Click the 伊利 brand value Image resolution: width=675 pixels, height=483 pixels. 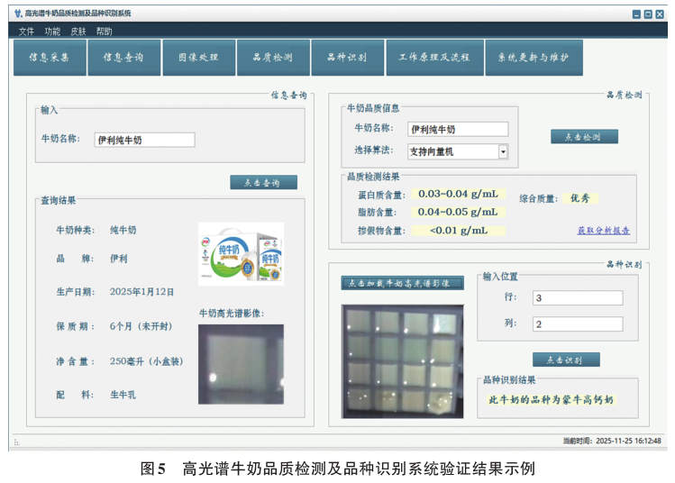(x=119, y=259)
